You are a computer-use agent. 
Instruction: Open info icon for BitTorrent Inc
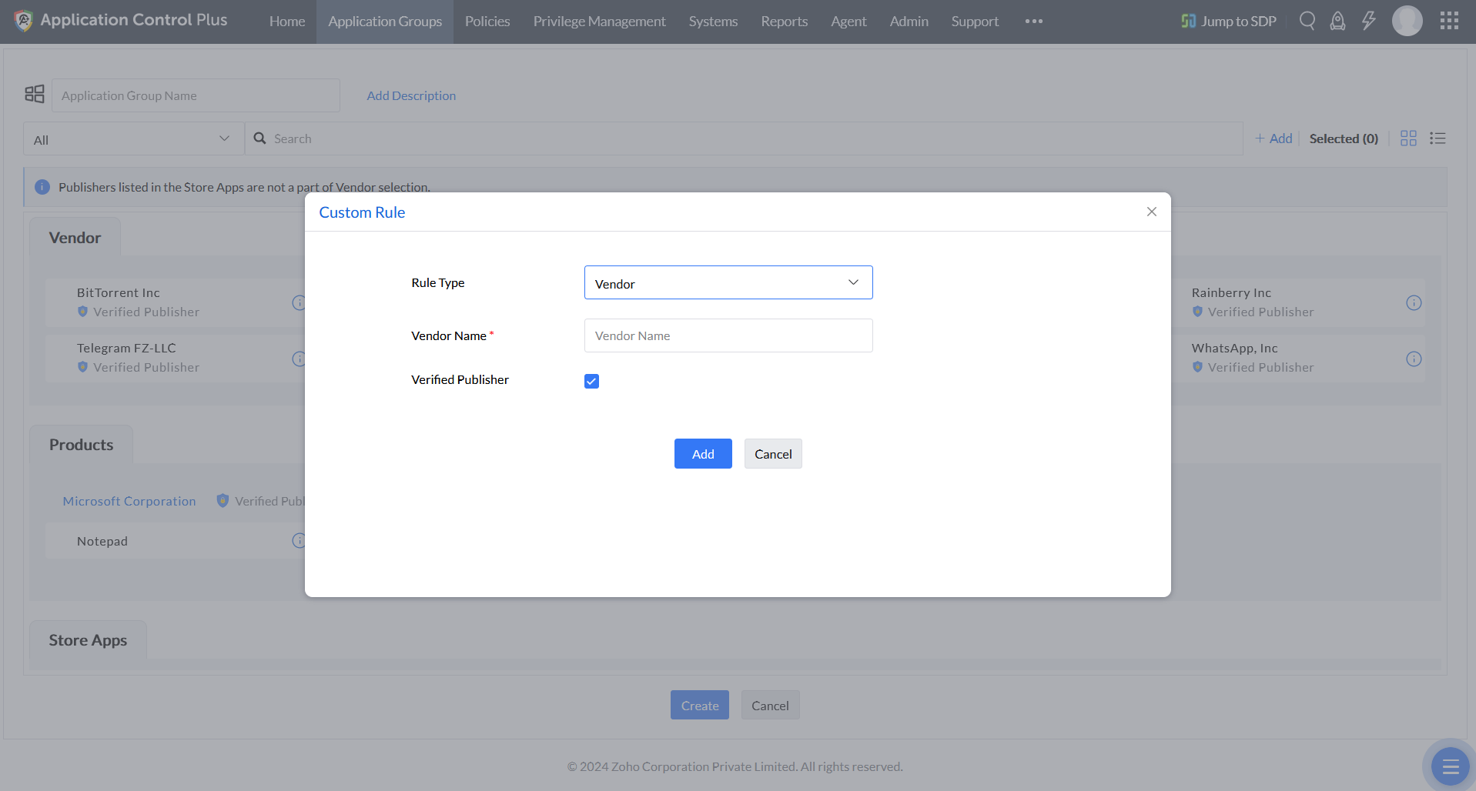[x=299, y=302]
